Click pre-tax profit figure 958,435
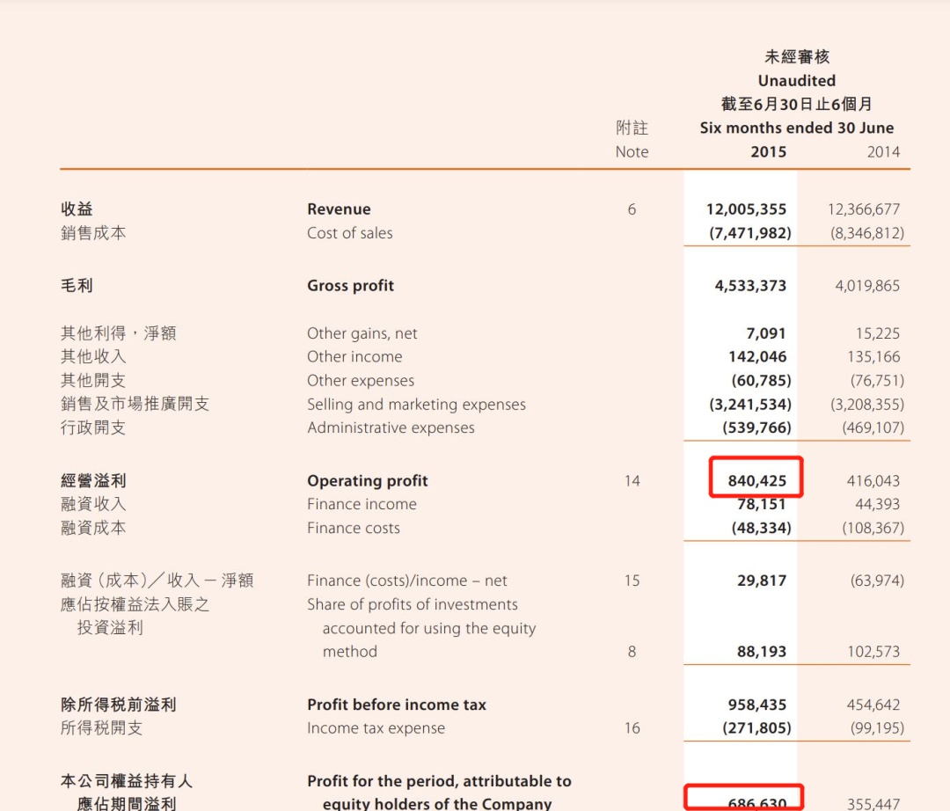Screen dimensions: 950x811 (x=756, y=705)
